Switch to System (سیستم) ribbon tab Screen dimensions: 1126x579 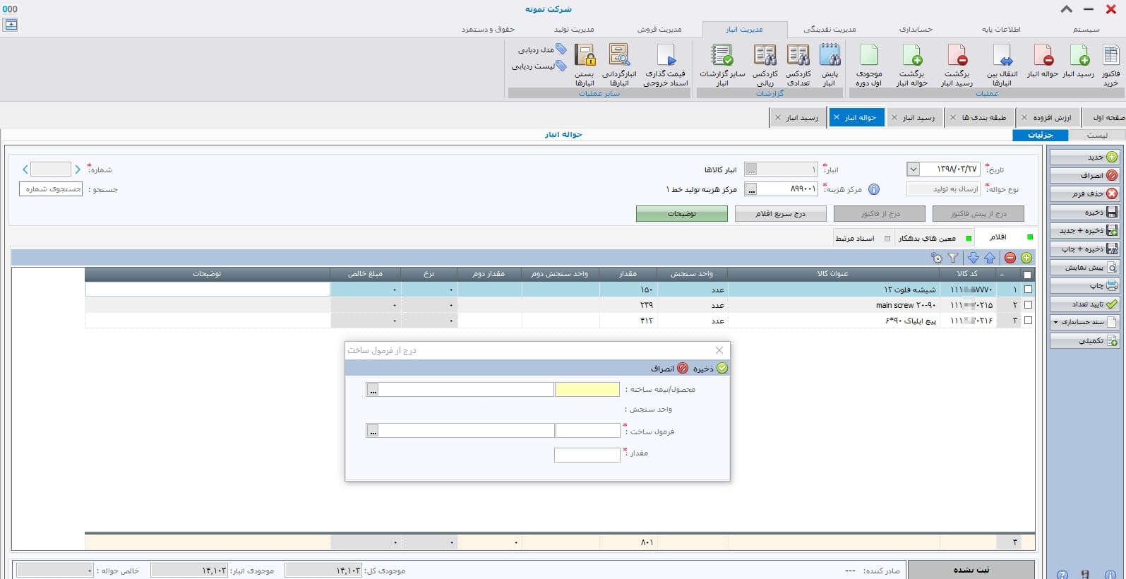1086,29
